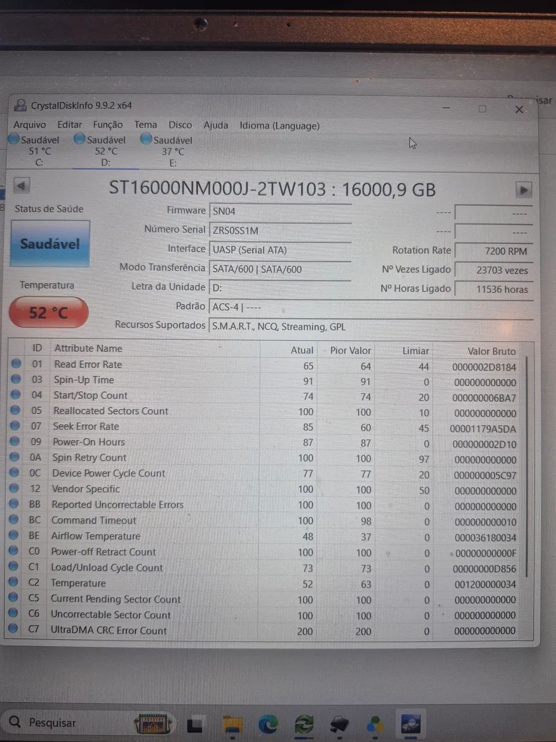Click status dot for Power-On Hours
Screen dimensions: 556x742
point(15,441)
